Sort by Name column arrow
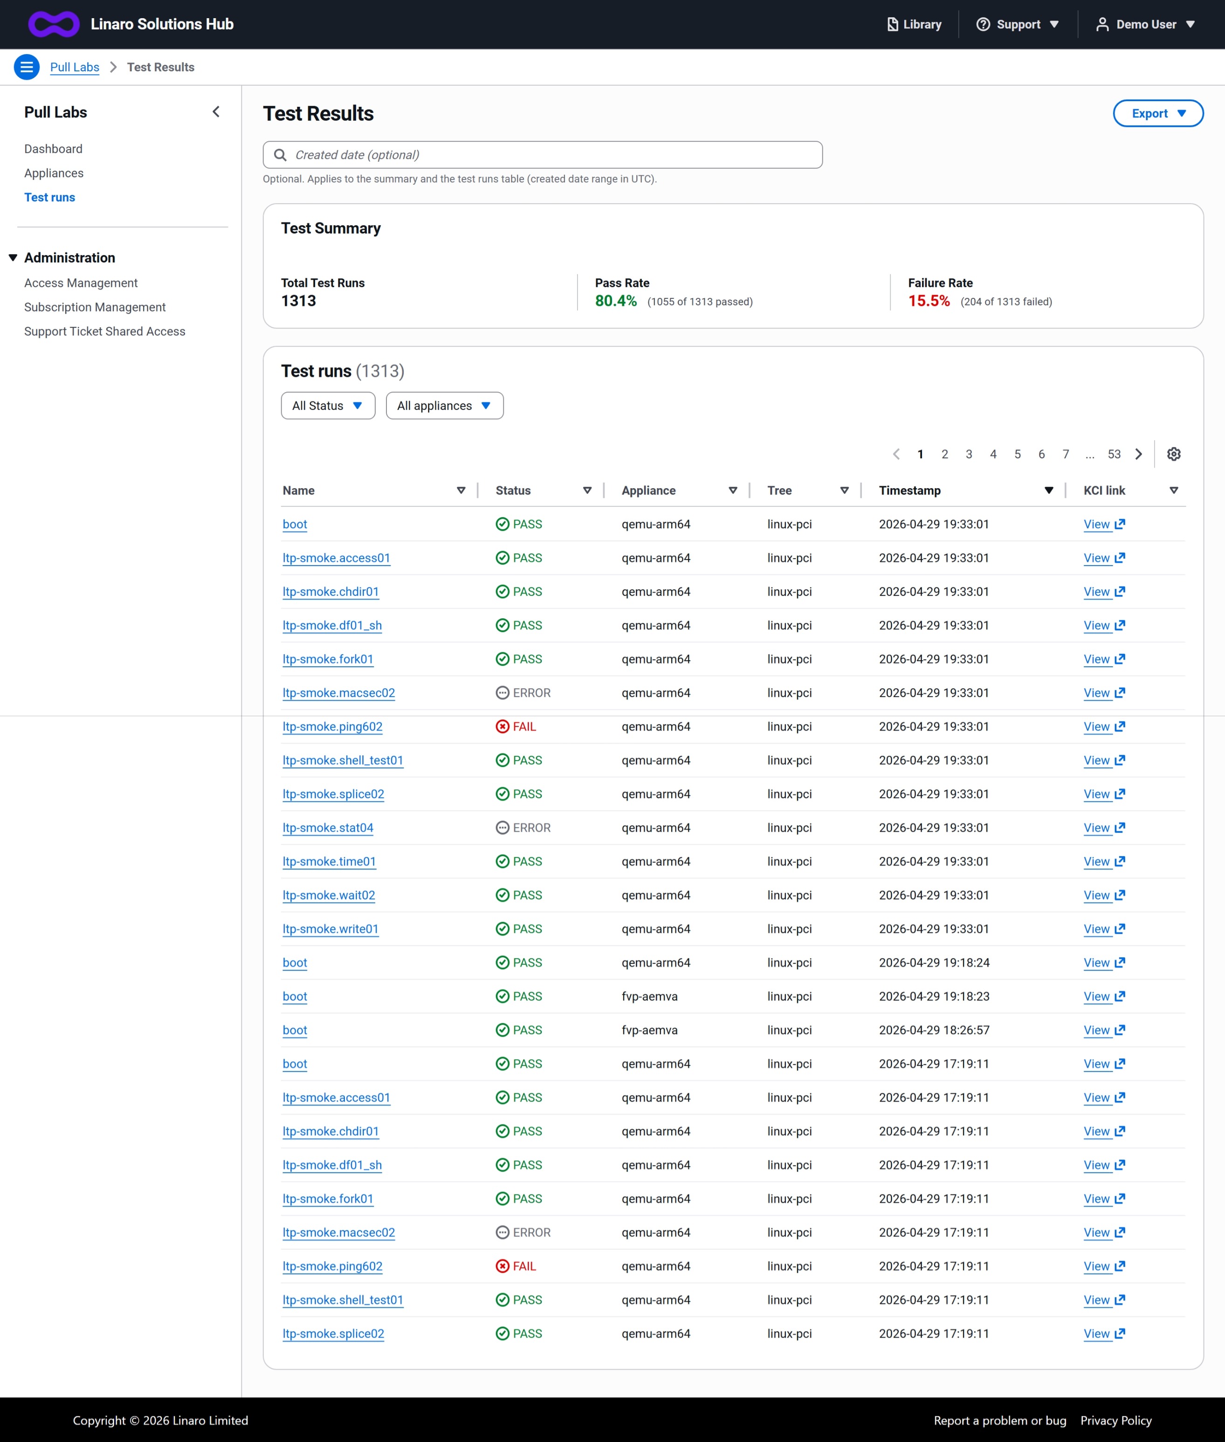The height and width of the screenshot is (1442, 1225). pos(461,490)
